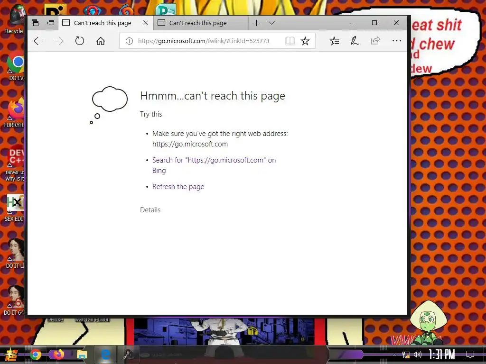Viewport: 486px width, 364px height.
Task: Add this page to favorites with the star
Action: point(305,41)
